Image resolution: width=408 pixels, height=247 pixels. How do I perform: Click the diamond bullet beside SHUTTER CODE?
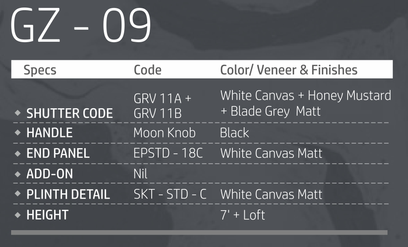18,114
